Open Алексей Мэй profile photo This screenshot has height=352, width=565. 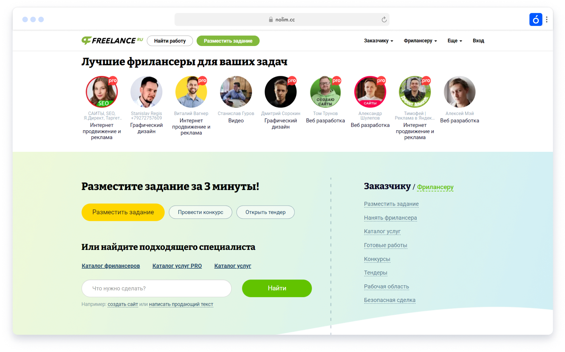[460, 92]
